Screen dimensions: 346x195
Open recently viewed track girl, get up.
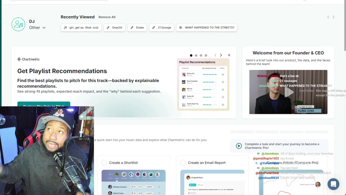(x=81, y=28)
